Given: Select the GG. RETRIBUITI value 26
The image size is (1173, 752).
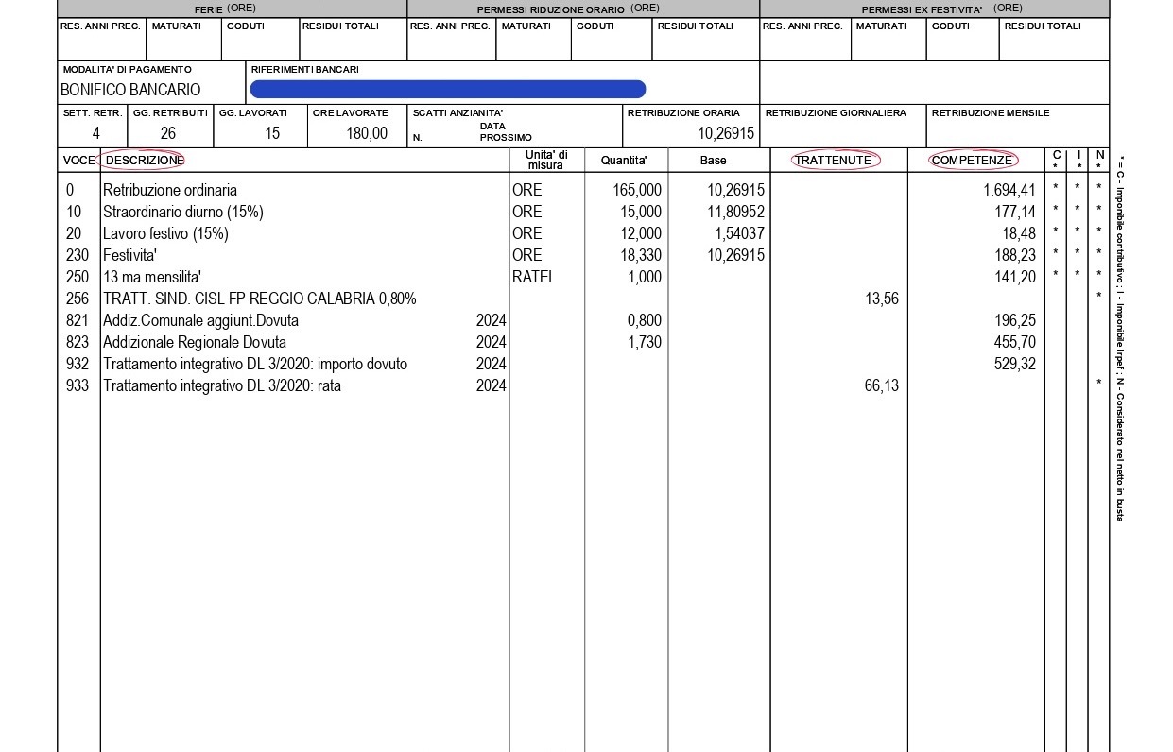Looking at the screenshot, I should point(168,133).
